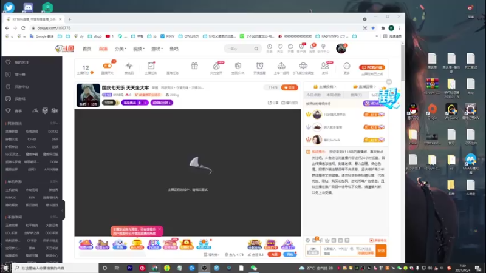The height and width of the screenshot is (273, 486).
Task: Click the Douyu search input field
Action: tap(239, 49)
